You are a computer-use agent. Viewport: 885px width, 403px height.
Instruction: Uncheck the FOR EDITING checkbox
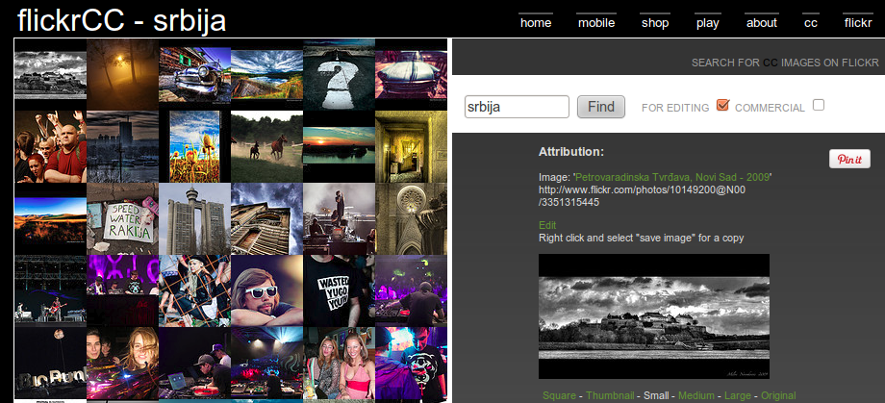(722, 105)
